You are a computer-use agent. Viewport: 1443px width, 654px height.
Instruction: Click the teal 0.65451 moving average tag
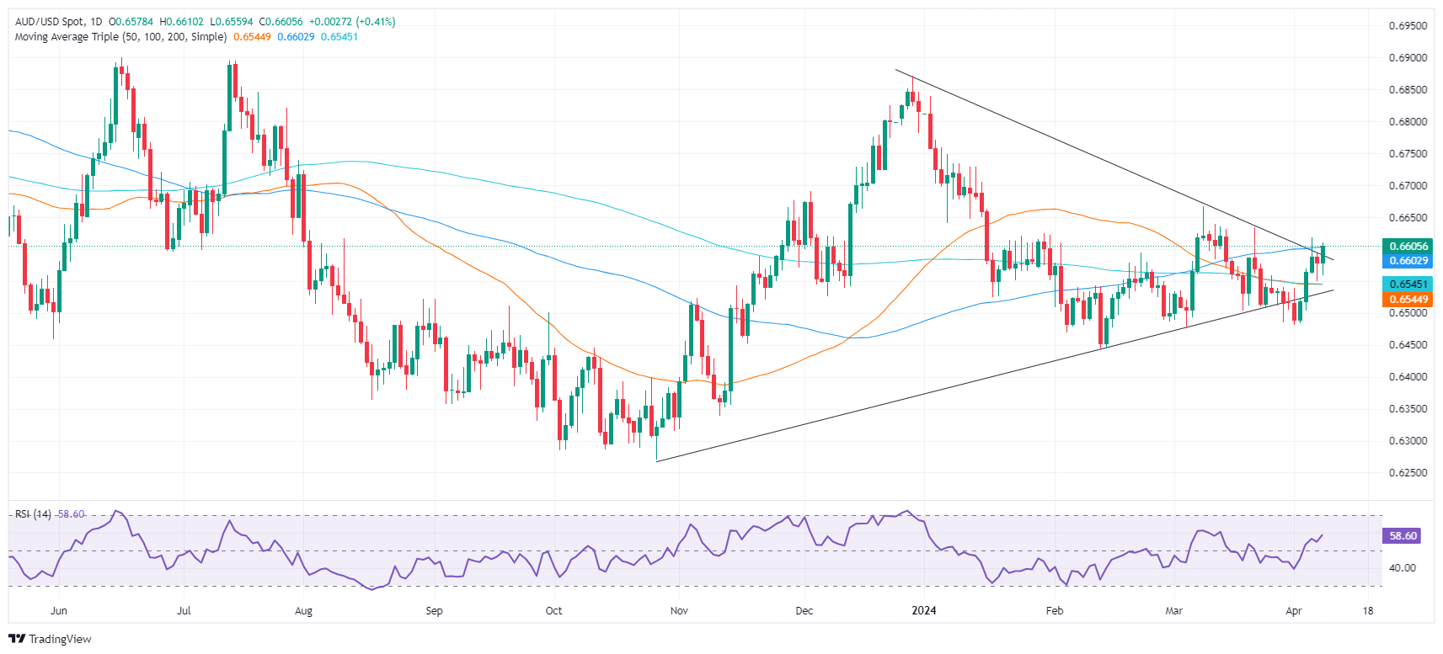pos(1408,284)
